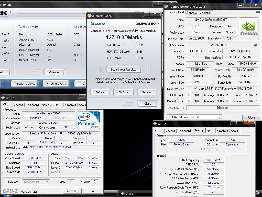Open Caches tab in left CPU-Z window
This screenshot has width=262, height=197.
(x=18, y=105)
